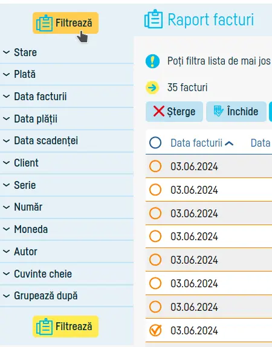Click the Închide button
This screenshot has width=272, height=347.
click(x=236, y=112)
